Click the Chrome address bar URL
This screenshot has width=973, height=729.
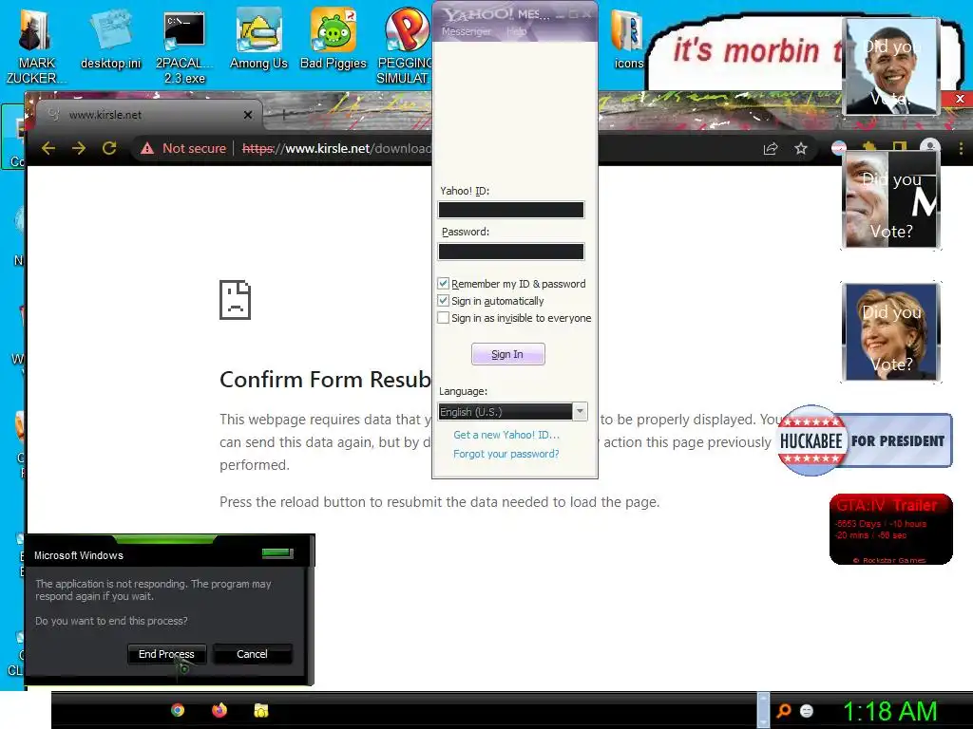(x=335, y=148)
